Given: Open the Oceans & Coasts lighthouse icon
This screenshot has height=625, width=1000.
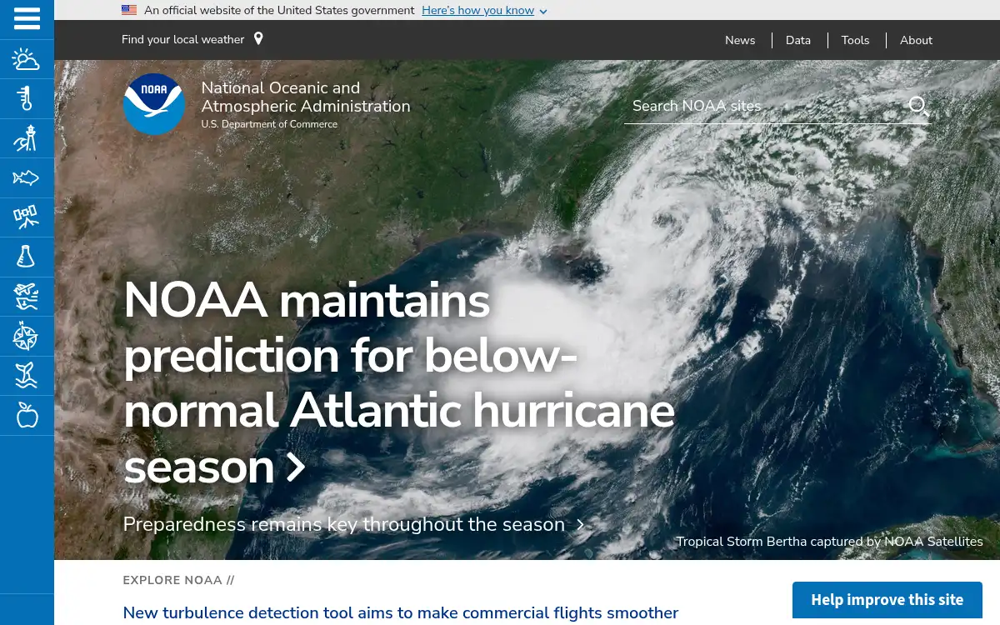Looking at the screenshot, I should tap(27, 138).
